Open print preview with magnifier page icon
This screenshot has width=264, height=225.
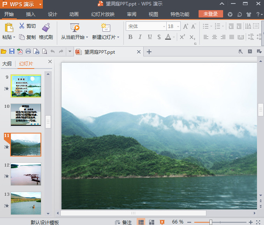(x=45, y=51)
